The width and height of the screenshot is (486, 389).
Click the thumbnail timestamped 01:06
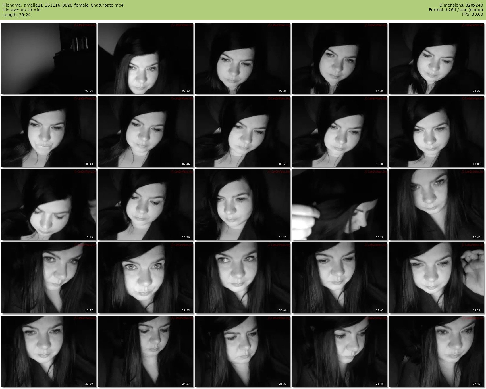pyautogui.click(x=49, y=58)
